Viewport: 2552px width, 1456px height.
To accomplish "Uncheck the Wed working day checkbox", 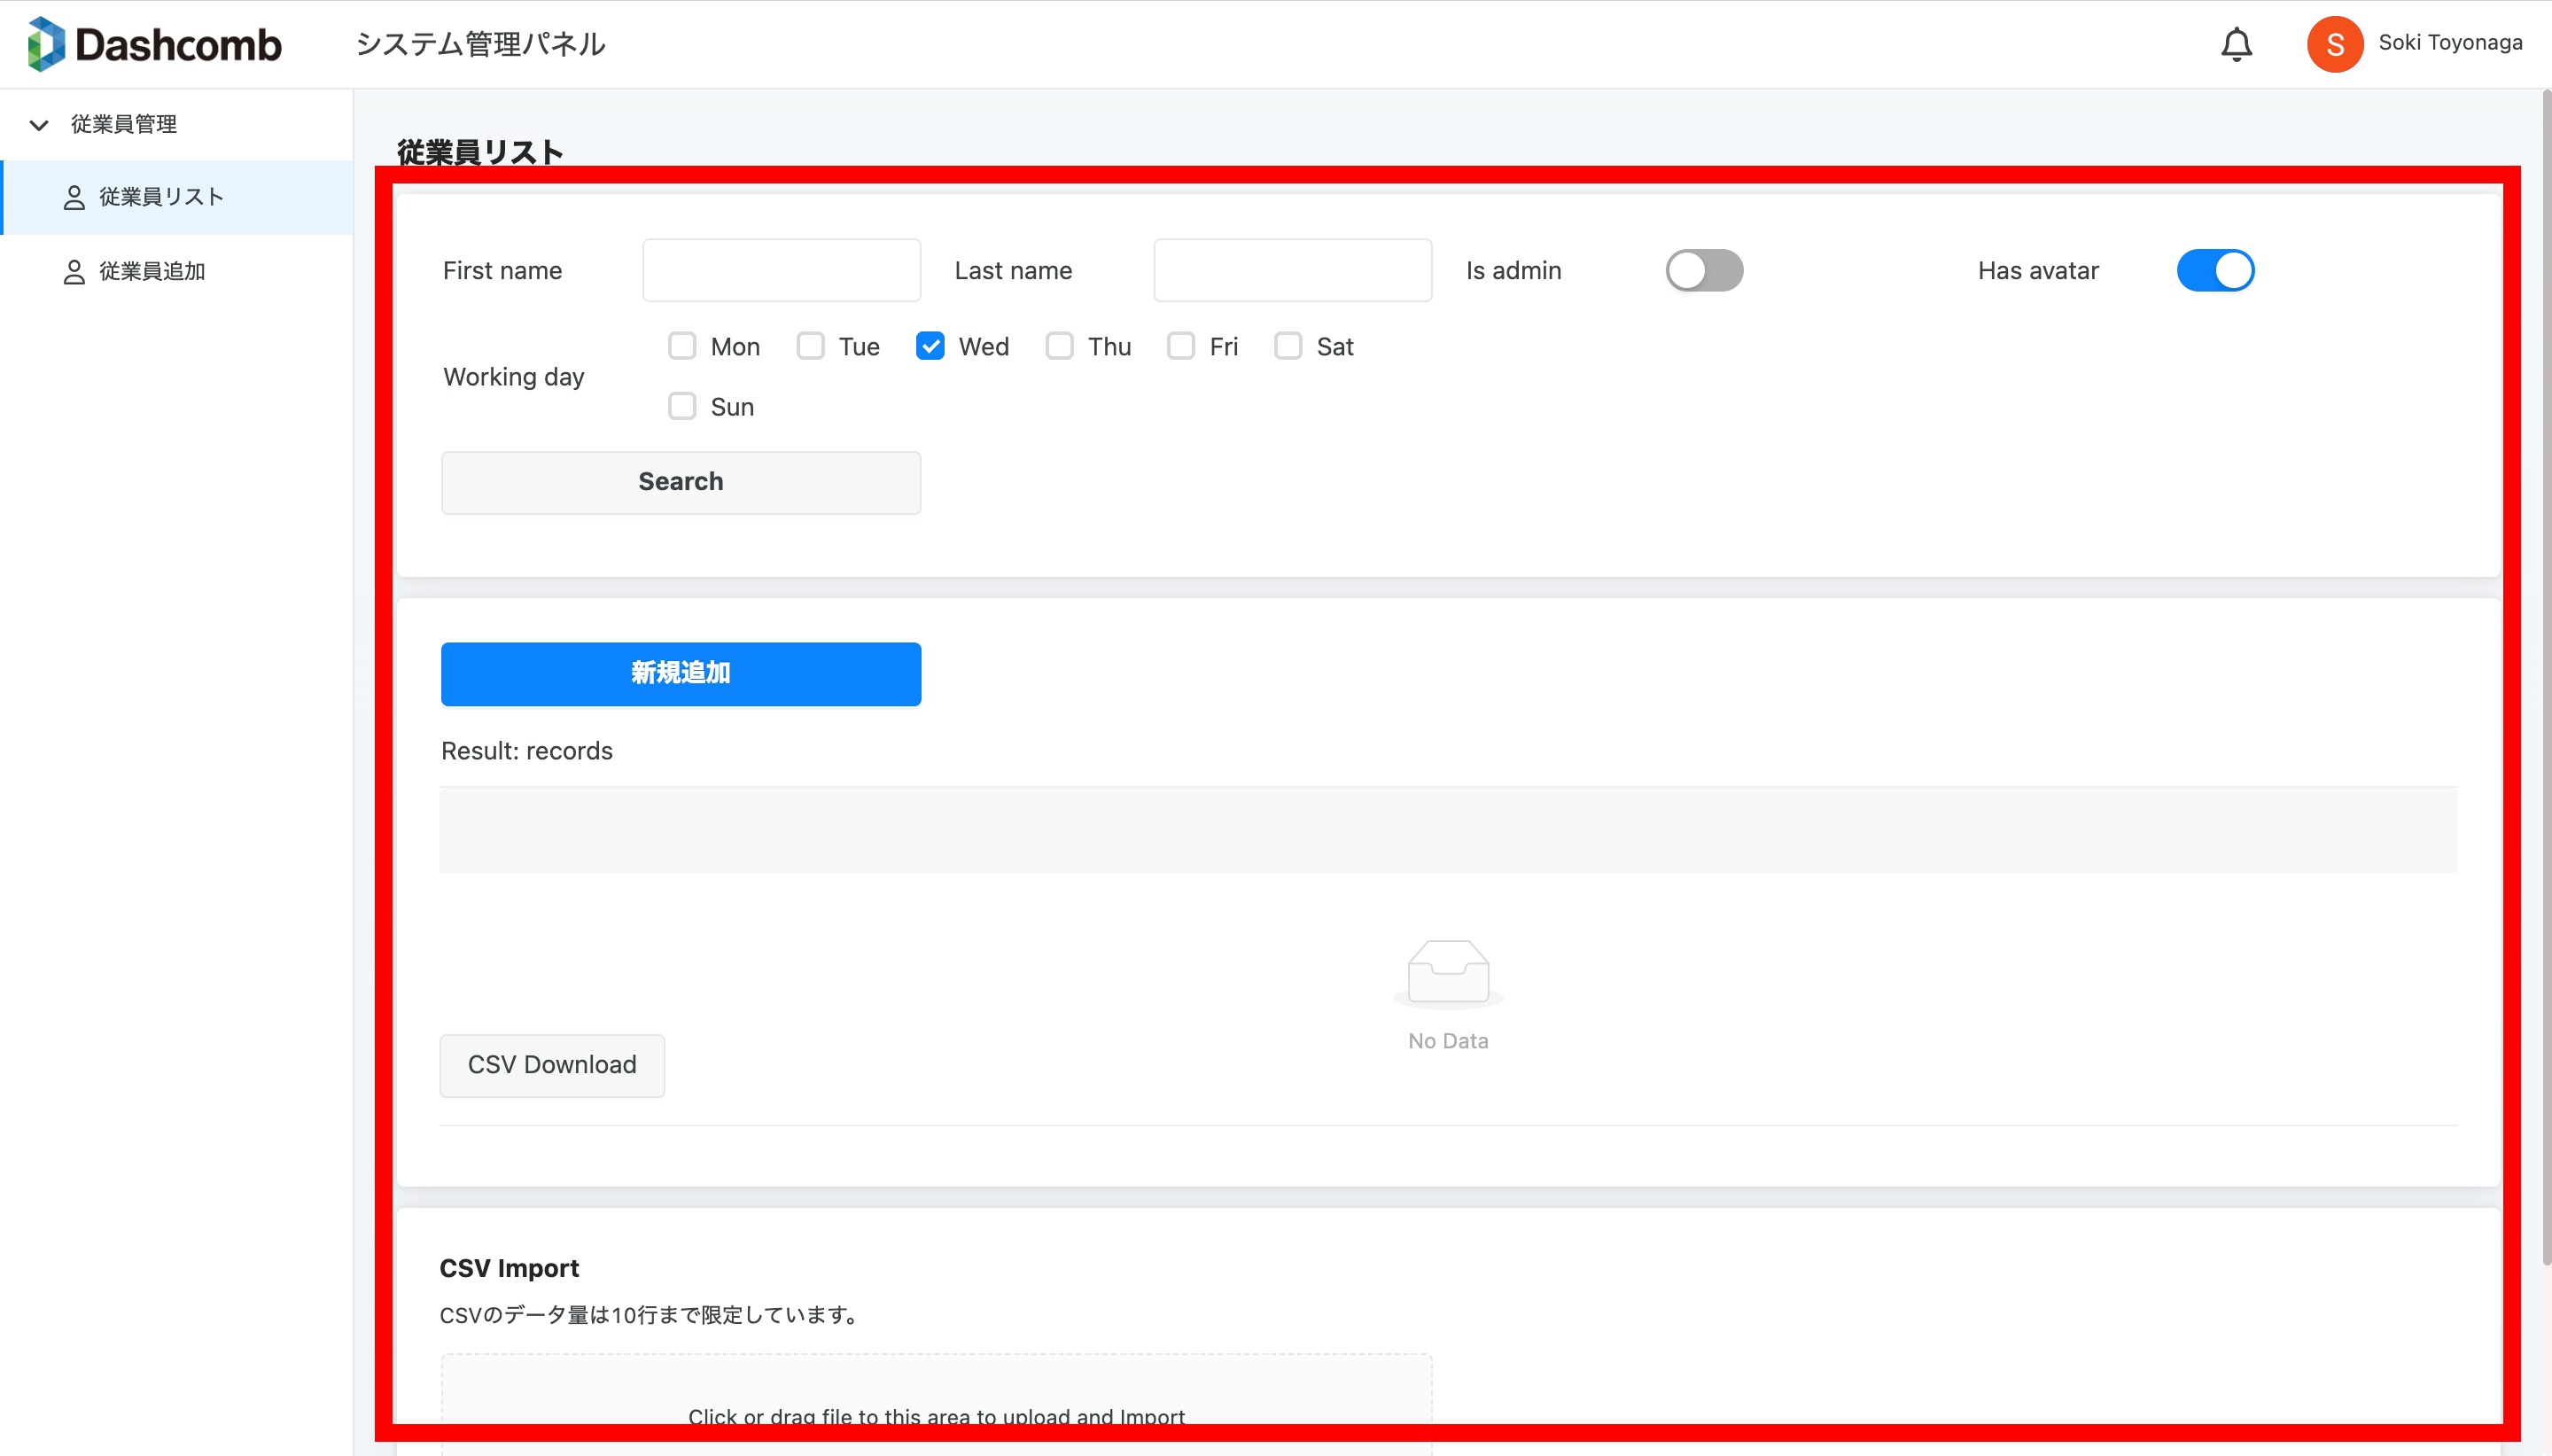I will [930, 346].
